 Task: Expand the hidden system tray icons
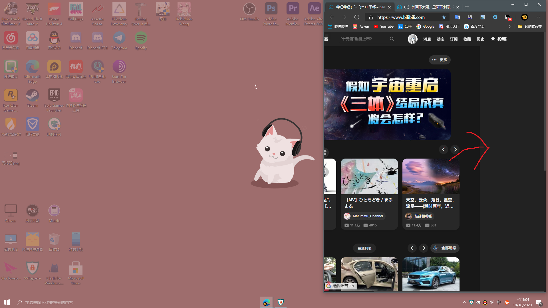pyautogui.click(x=464, y=302)
